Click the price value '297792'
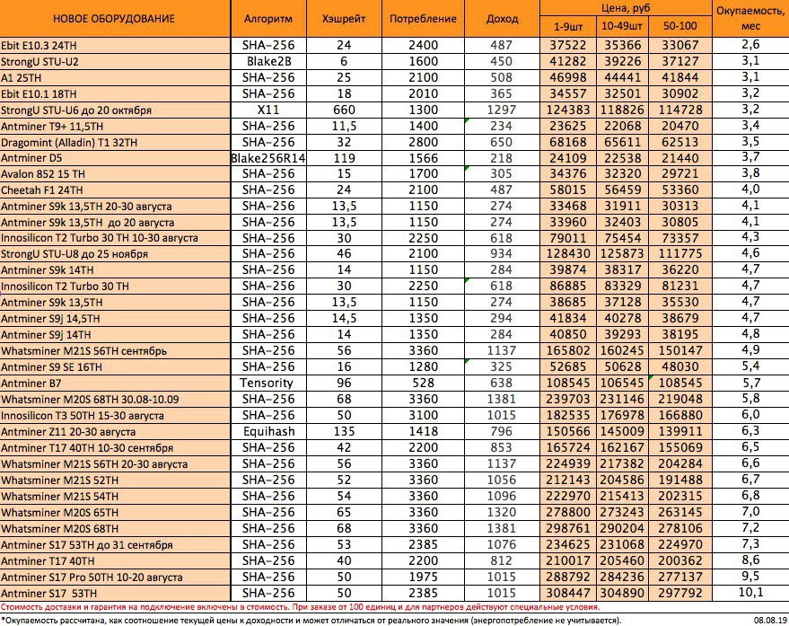The image size is (789, 626). click(679, 593)
